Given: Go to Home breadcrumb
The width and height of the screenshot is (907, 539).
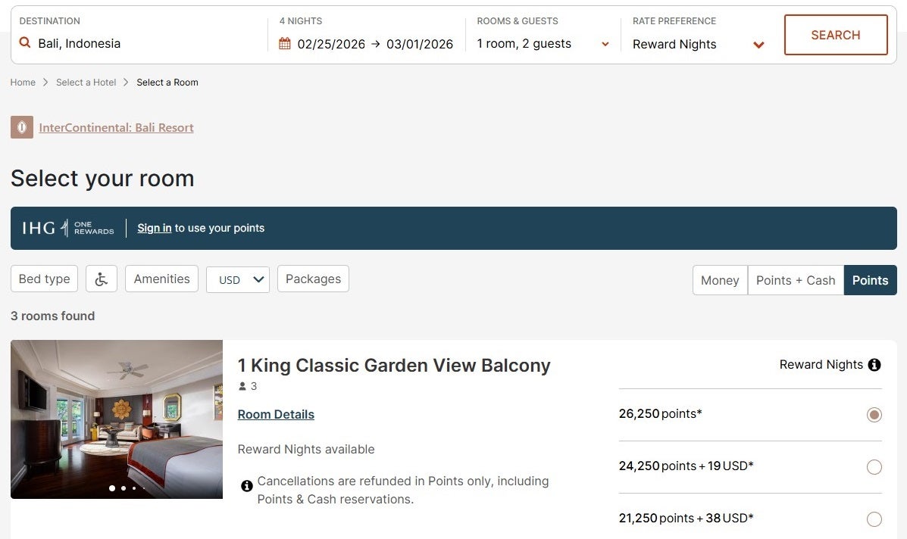Looking at the screenshot, I should coord(23,83).
